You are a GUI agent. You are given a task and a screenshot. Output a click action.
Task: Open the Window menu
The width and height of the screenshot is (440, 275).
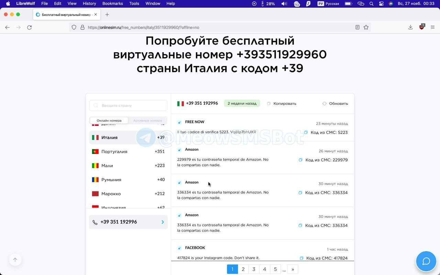[153, 3]
